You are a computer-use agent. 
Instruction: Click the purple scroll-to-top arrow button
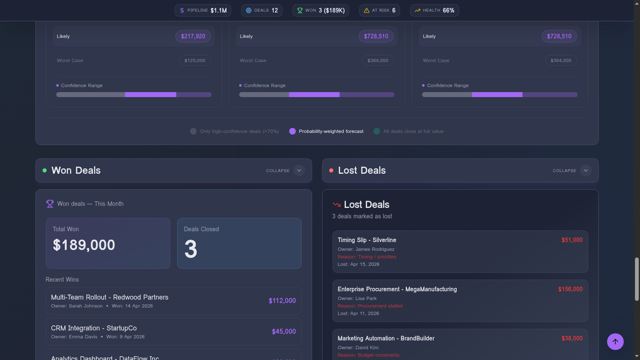[615, 342]
